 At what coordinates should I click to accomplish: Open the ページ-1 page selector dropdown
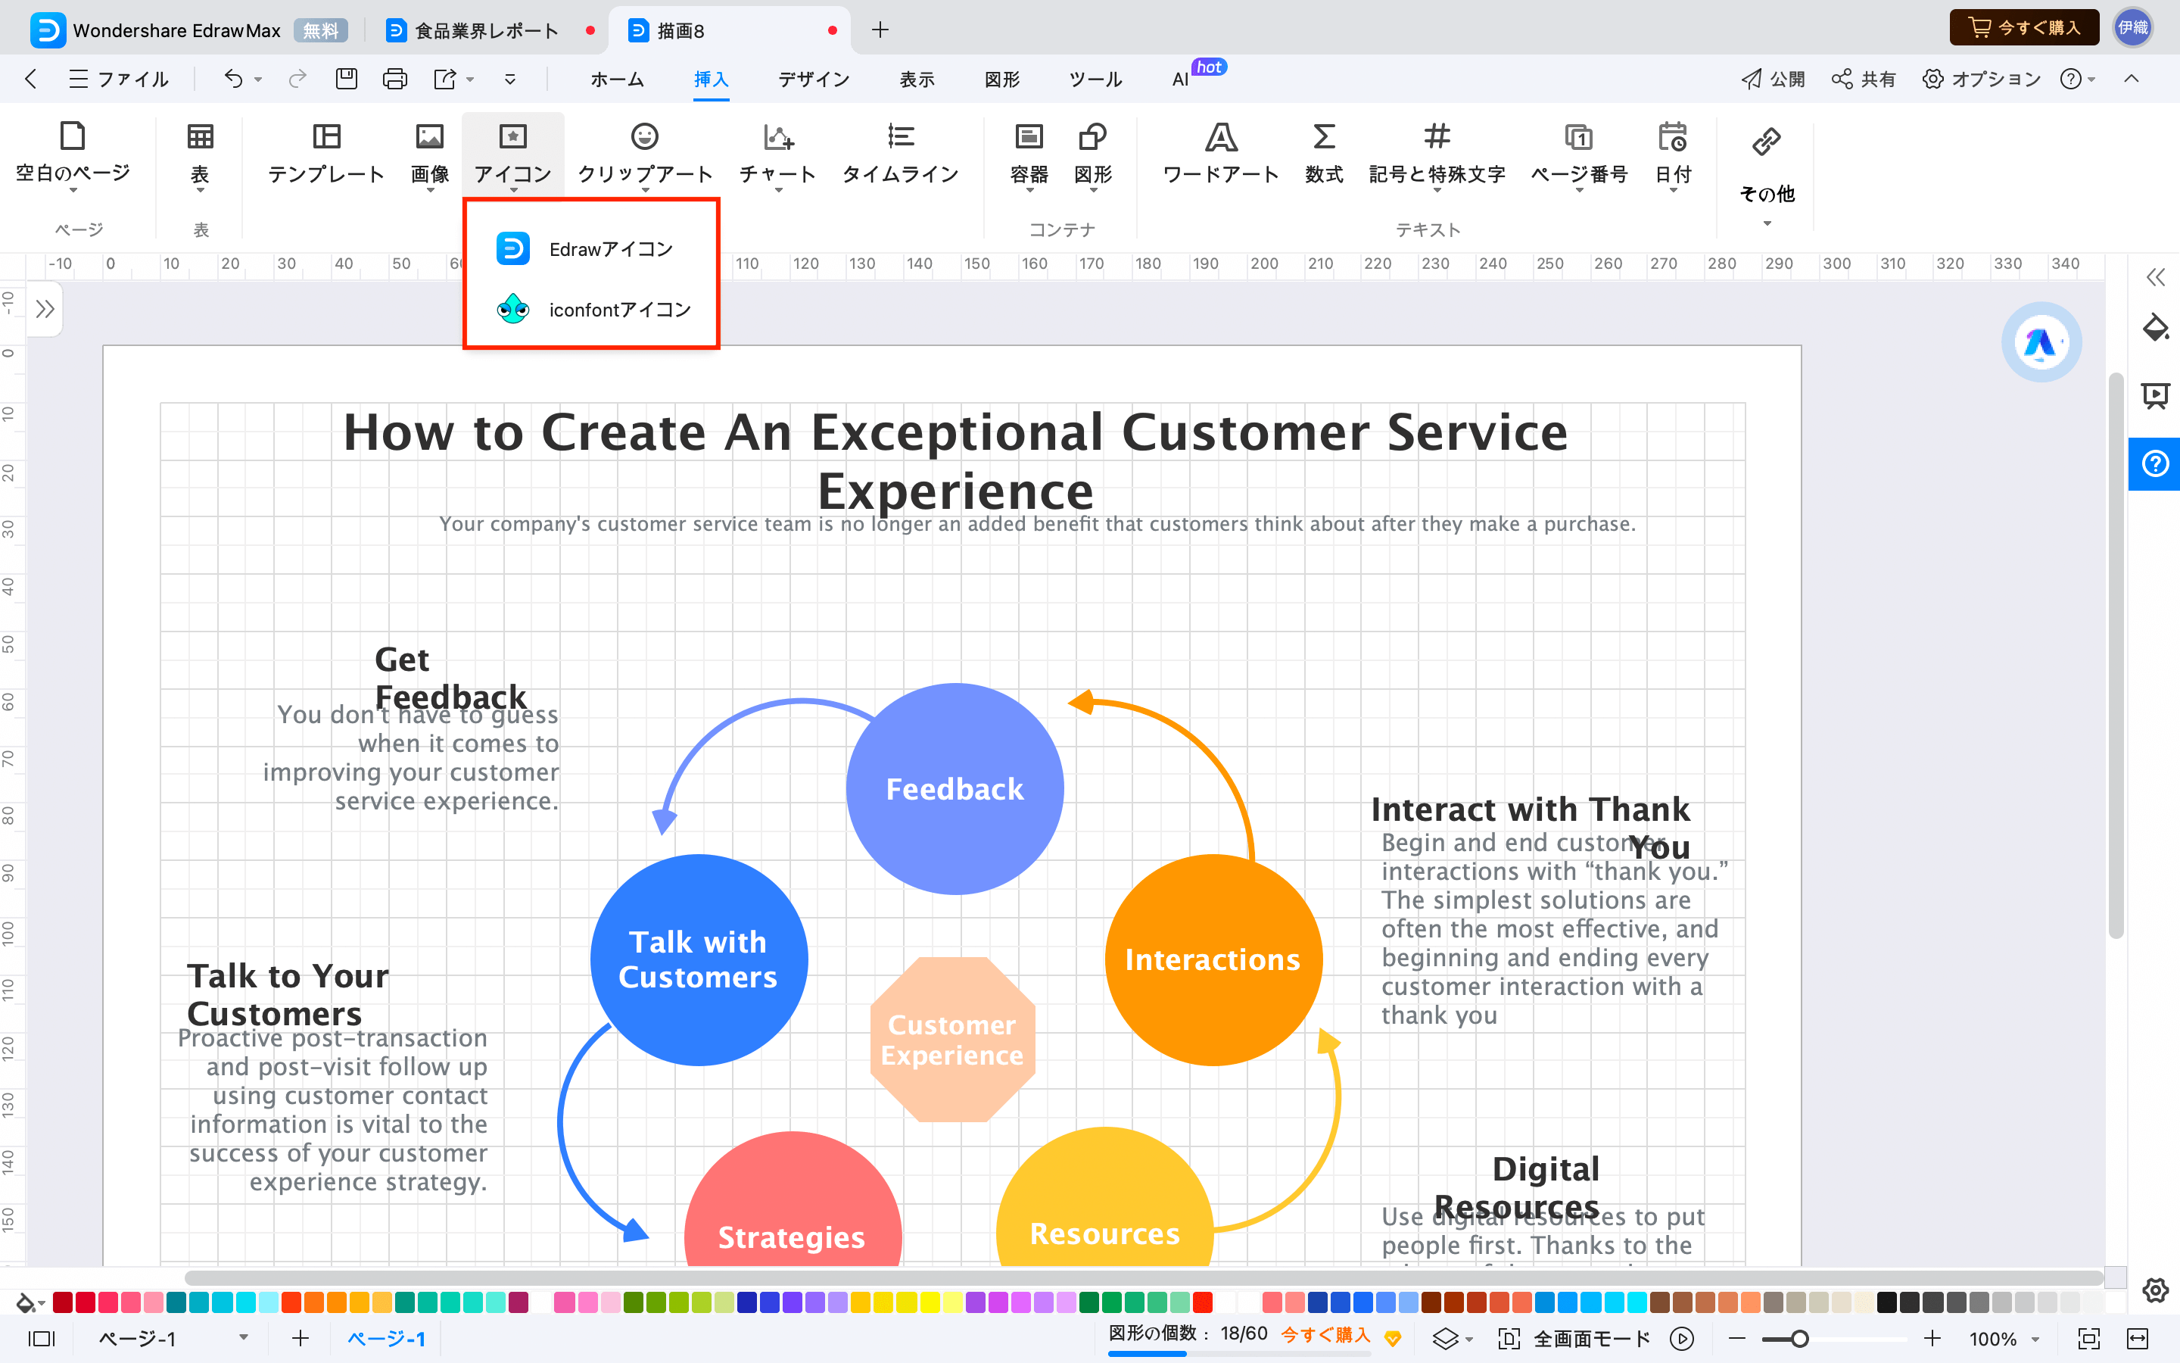tap(173, 1339)
